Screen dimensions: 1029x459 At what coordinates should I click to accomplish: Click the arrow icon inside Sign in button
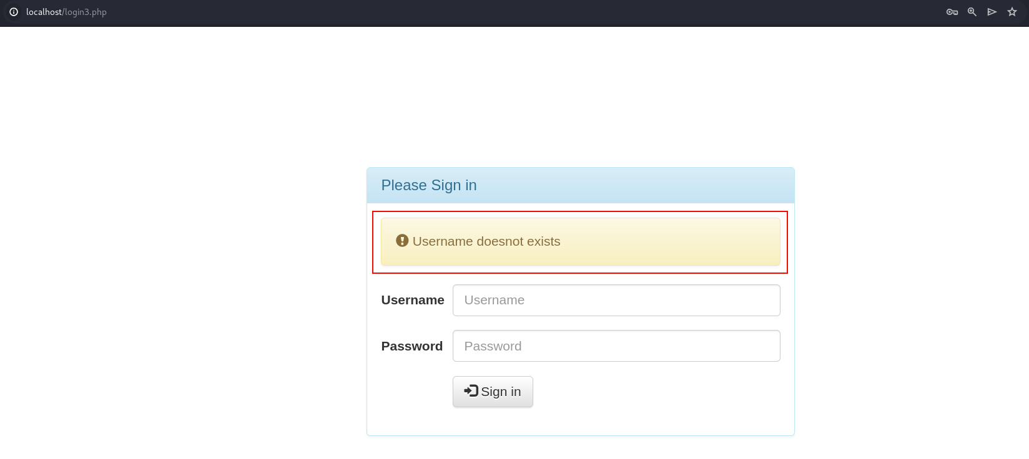tap(471, 390)
